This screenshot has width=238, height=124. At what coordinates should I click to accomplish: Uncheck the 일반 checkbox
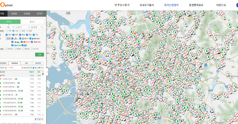coord(6,35)
